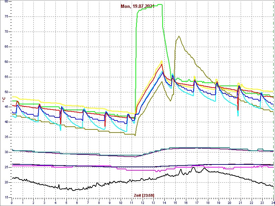Click hour 16 on the time axis
Screen dimensions: 275x206
tap(186, 203)
